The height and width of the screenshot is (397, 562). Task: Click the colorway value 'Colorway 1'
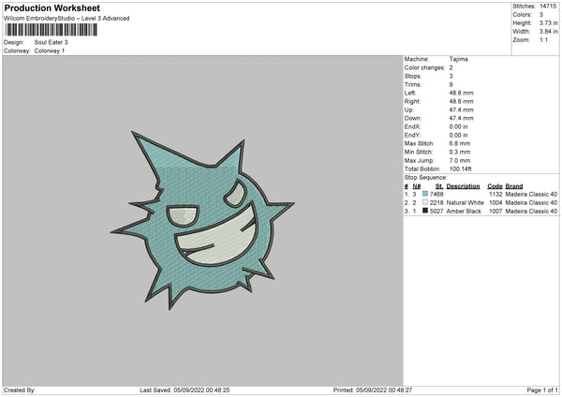point(50,51)
